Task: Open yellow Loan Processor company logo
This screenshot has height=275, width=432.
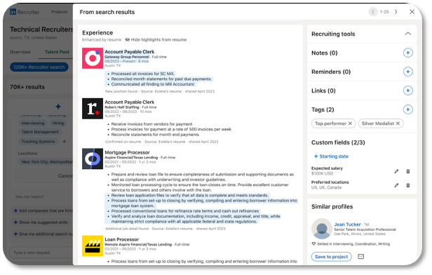Action: [x=93, y=246]
